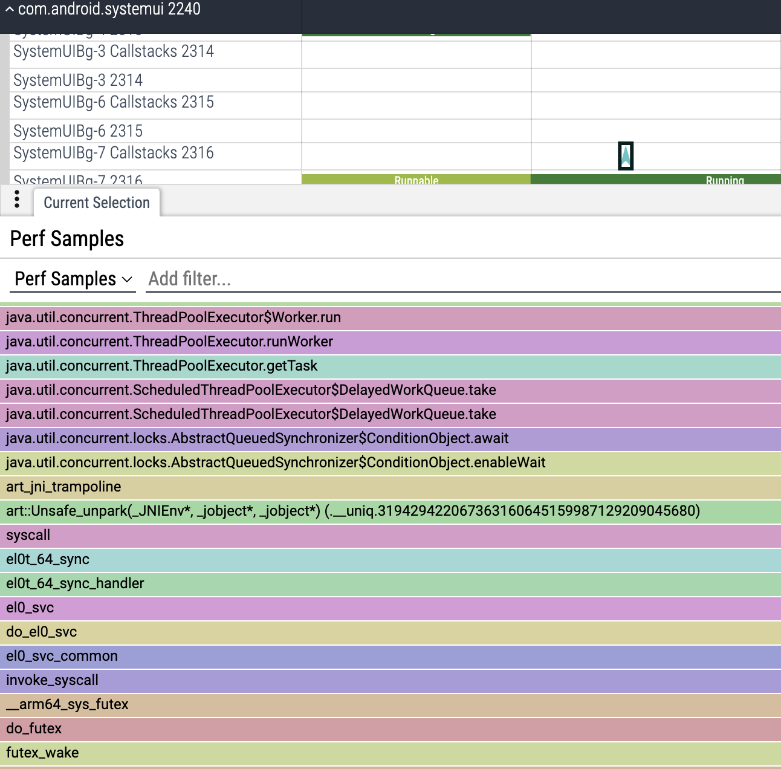Select the ThreadPoolExecutor.getTask flamegraph frame
Screen dimensions: 781x769
[390, 366]
